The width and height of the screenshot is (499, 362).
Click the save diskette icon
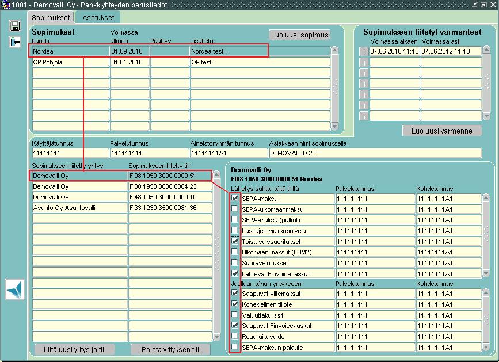click(x=15, y=26)
